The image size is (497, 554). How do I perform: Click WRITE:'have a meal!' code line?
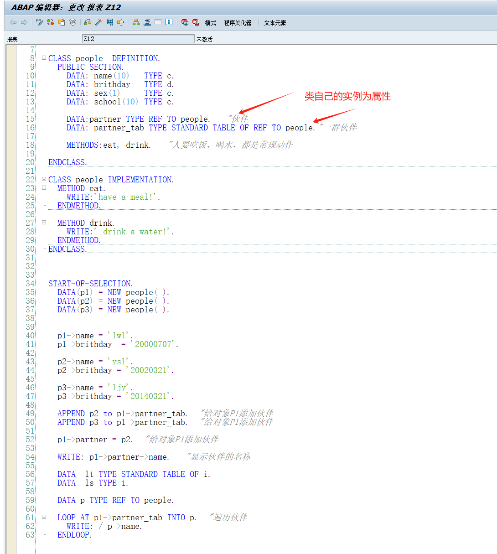[114, 197]
